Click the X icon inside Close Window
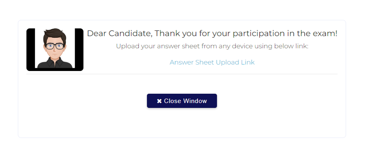This screenshot has height=157, width=368. coord(159,101)
